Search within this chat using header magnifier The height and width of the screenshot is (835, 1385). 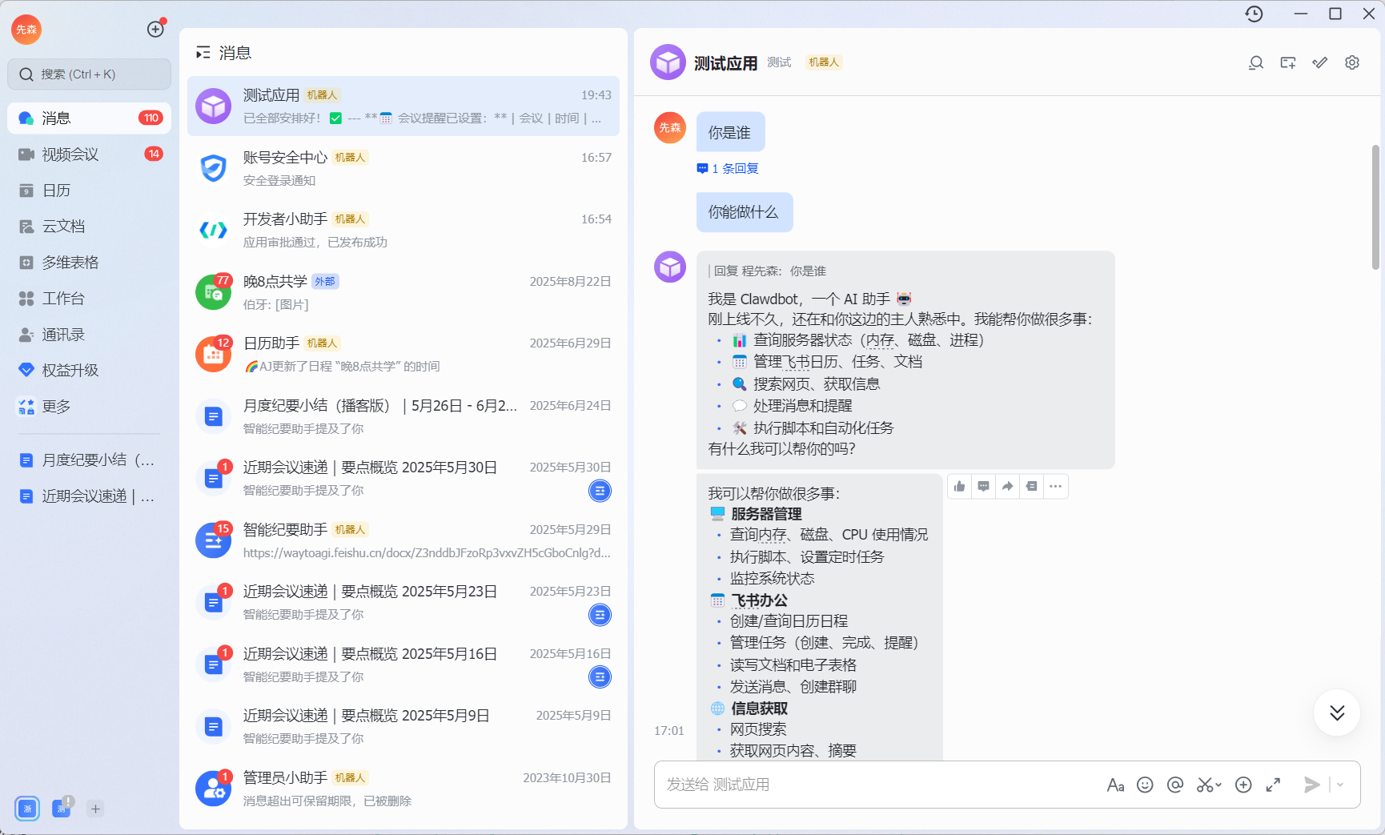[1256, 62]
